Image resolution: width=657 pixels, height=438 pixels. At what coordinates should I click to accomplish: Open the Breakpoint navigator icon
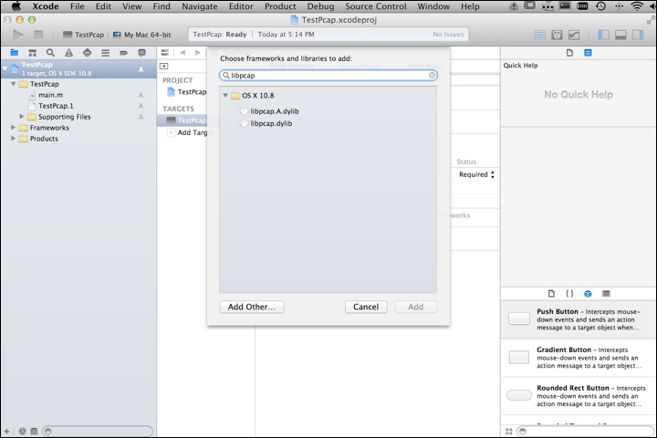[123, 53]
